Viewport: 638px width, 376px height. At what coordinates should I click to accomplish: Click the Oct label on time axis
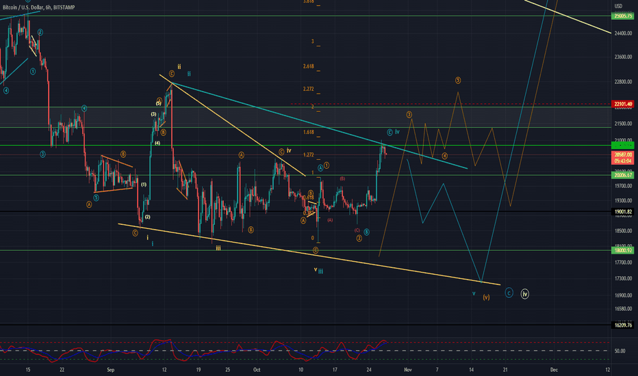click(x=257, y=369)
